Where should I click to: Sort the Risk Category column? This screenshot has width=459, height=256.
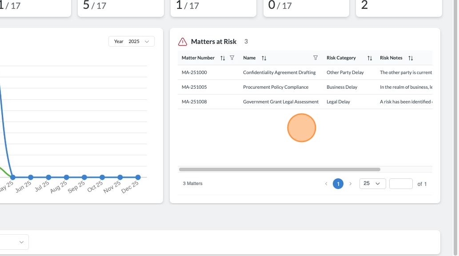370,58
